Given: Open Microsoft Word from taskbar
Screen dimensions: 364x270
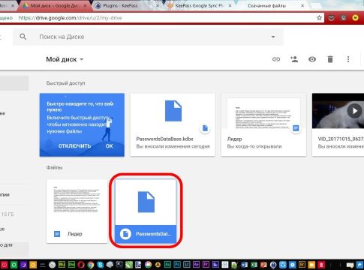Looking at the screenshot, I should tap(244, 265).
